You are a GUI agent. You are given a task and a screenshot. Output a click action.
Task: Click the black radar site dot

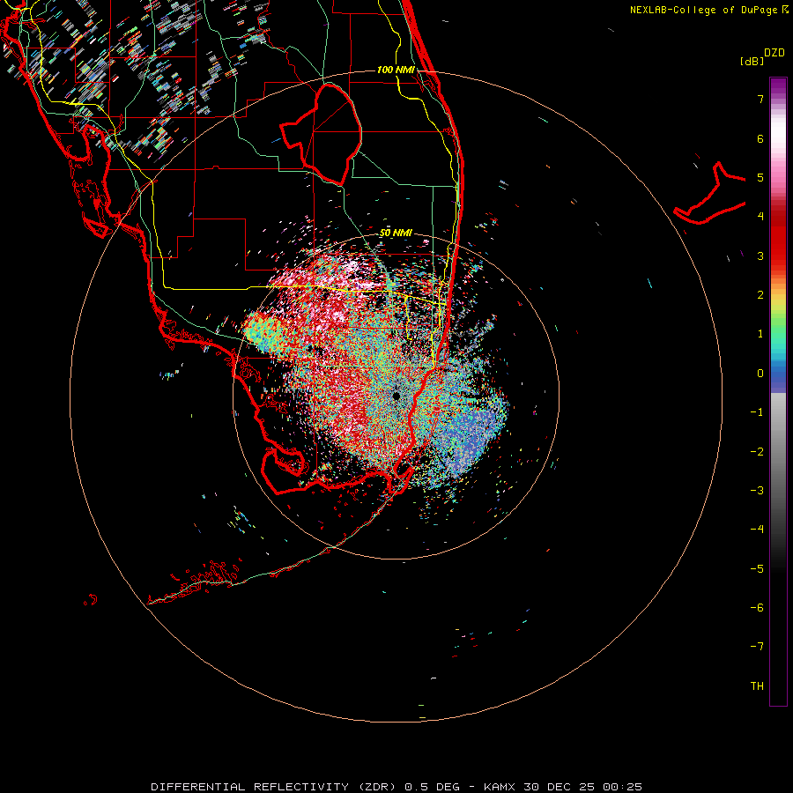[396, 396]
